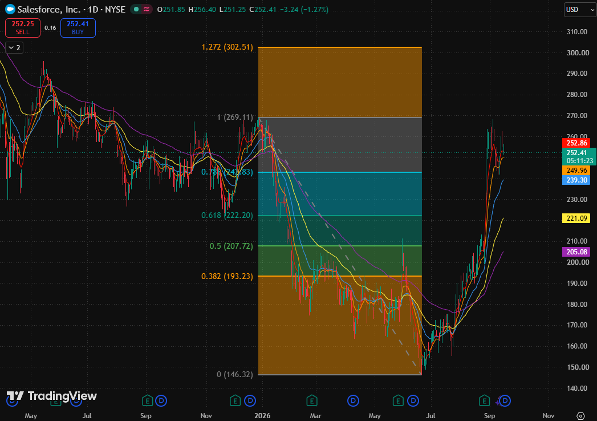Click the dividend D marker right of first Sep
This screenshot has width=597, height=421.
161,401
